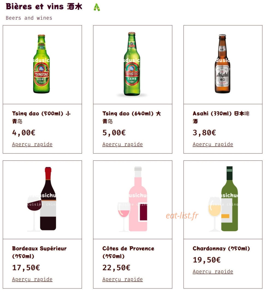Open Aperçu rapide for Côtes de Provence
The image size is (270, 292).
coord(123,279)
